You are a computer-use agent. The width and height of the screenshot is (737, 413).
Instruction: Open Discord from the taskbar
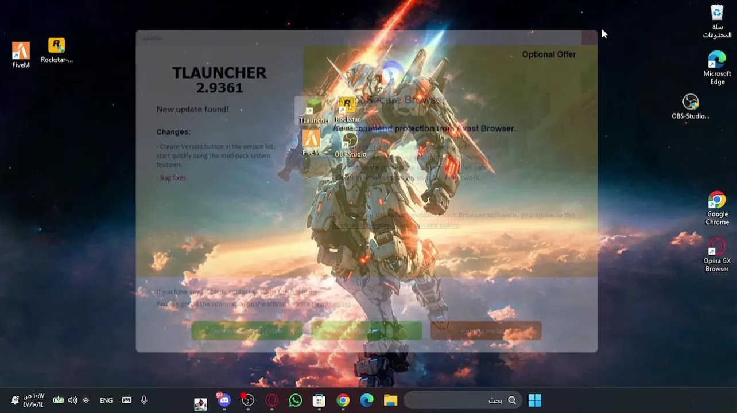224,400
